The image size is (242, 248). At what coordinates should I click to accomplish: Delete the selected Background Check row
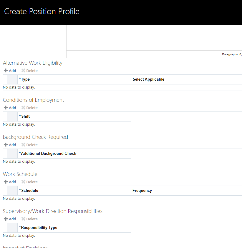29,145
